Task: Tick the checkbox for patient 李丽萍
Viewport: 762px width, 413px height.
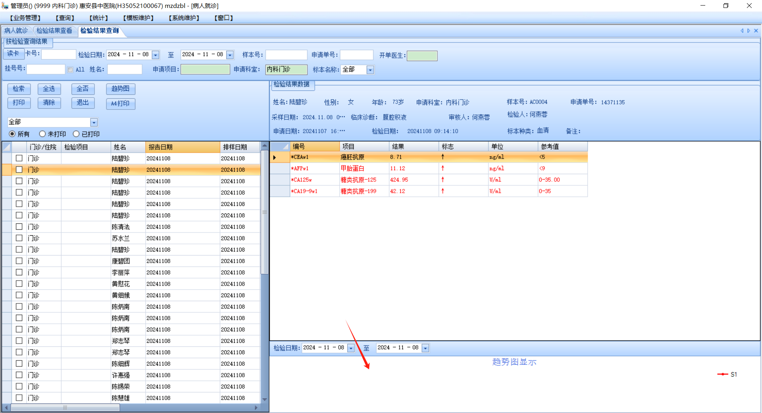Action: coord(19,272)
